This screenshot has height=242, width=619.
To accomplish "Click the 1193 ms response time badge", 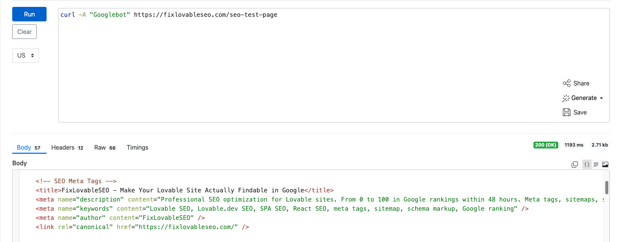I will (x=574, y=145).
